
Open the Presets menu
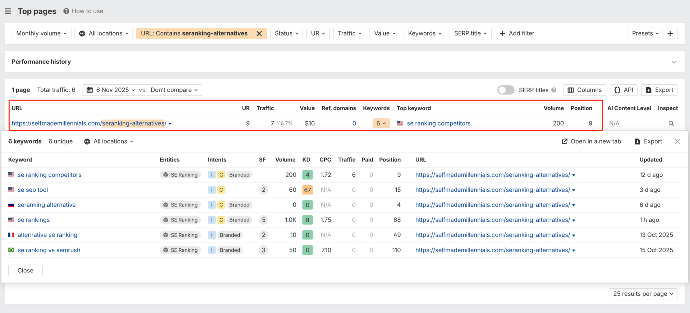point(645,33)
